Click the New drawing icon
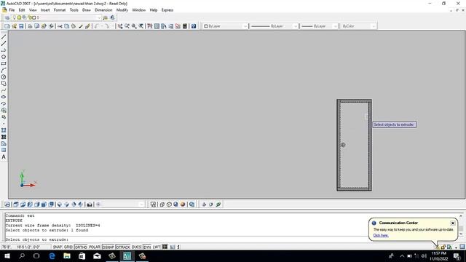 point(7,26)
